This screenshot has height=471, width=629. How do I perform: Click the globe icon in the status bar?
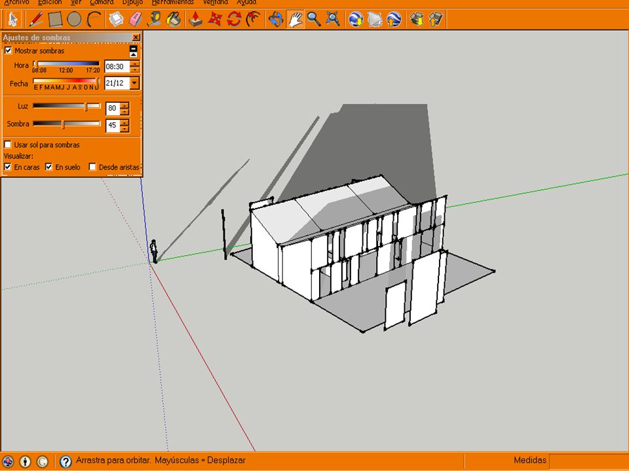pyautogui.click(x=8, y=461)
